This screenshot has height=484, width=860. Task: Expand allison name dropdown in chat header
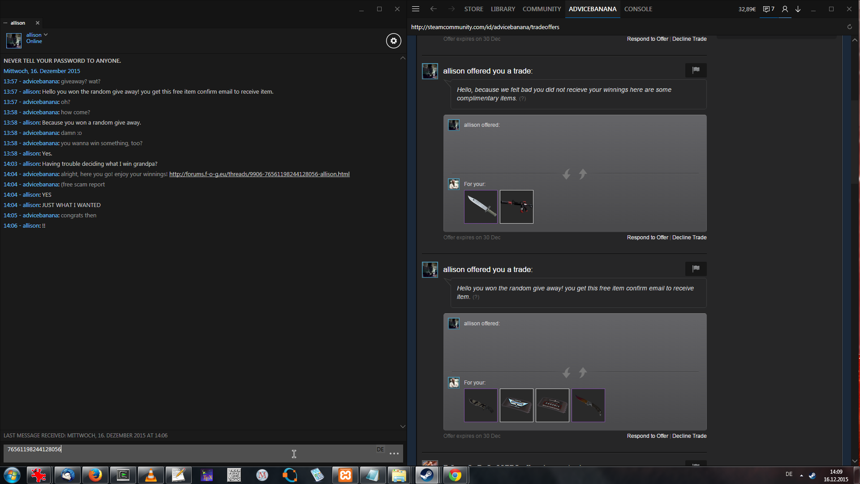coord(46,35)
